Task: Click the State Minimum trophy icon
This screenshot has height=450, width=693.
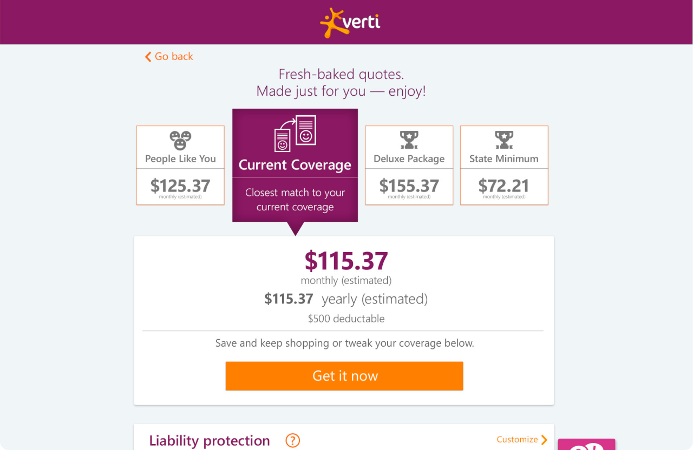Action: [x=504, y=140]
